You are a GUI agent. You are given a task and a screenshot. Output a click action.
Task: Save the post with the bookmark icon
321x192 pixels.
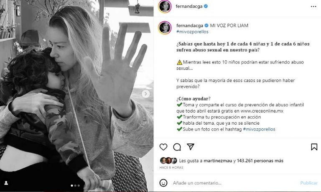(314, 147)
